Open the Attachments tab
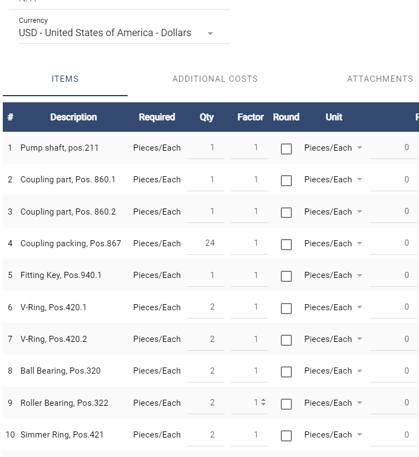419x457 pixels. point(380,79)
